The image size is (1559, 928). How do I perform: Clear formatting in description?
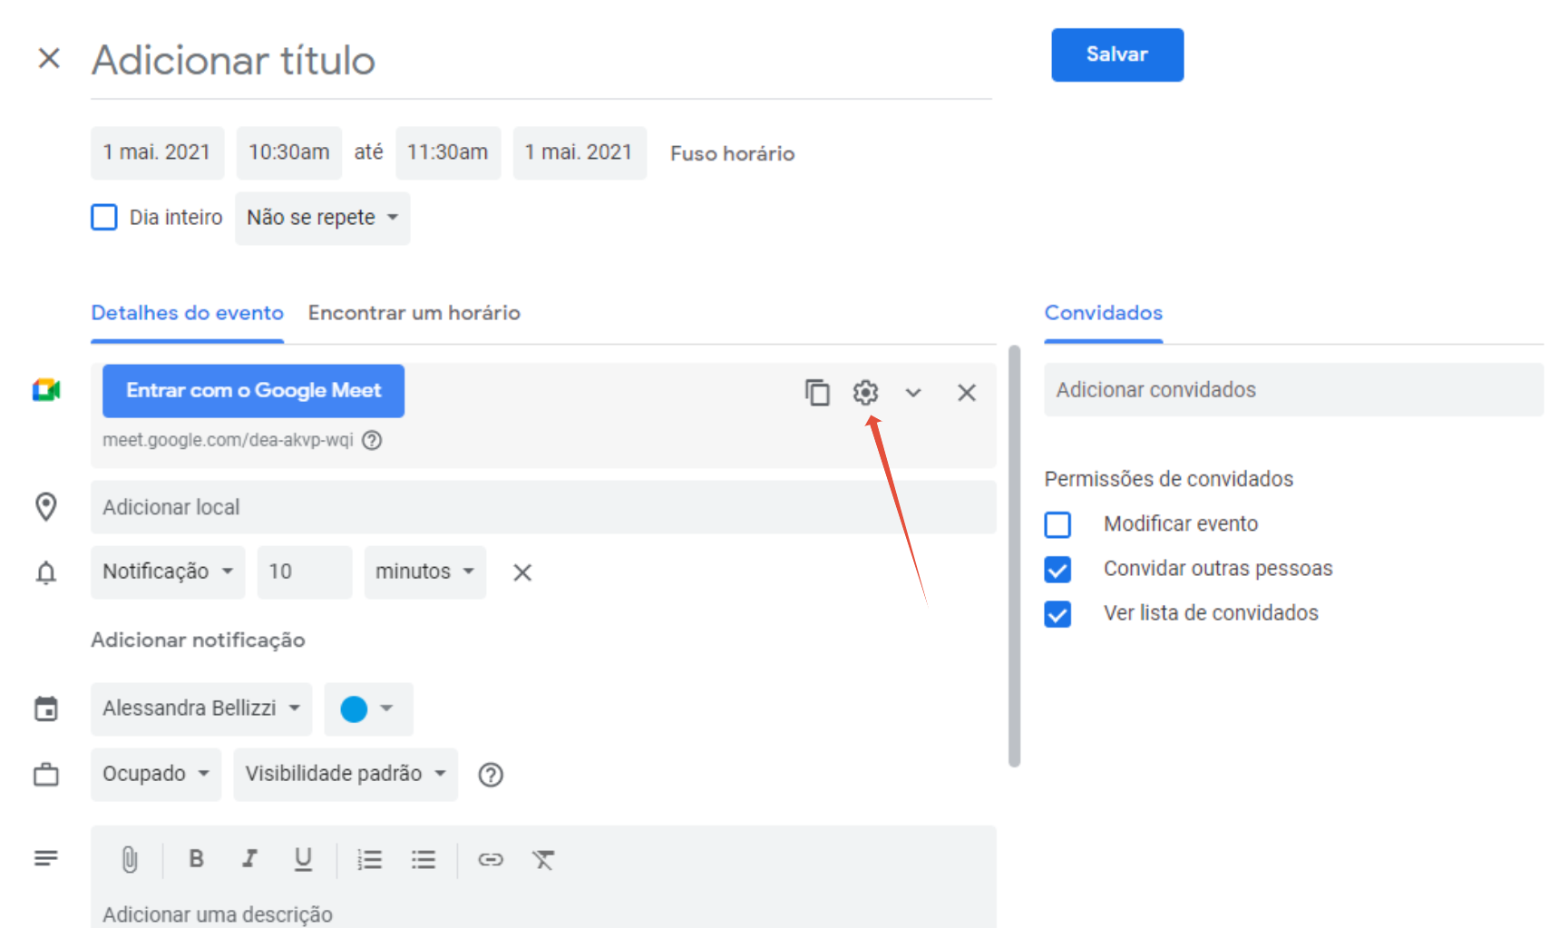click(x=543, y=859)
